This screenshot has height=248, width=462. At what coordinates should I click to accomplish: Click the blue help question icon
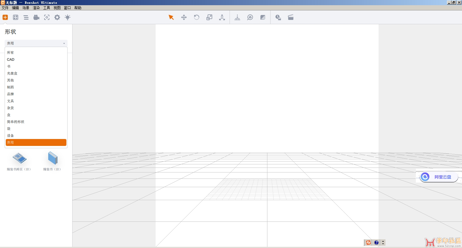(x=376, y=243)
